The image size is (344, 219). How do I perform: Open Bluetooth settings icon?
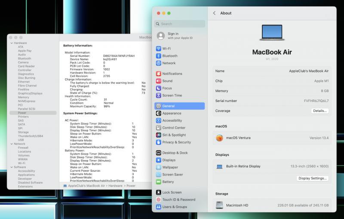pos(158,56)
